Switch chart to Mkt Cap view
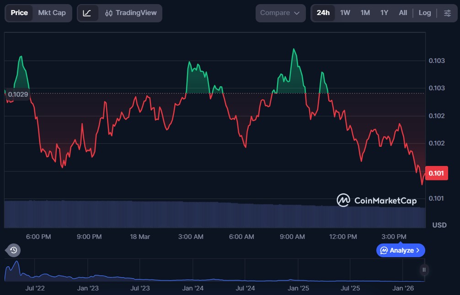The image size is (460, 295). click(52, 13)
